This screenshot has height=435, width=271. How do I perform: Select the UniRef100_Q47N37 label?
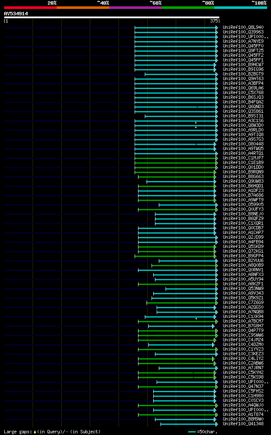243,386
